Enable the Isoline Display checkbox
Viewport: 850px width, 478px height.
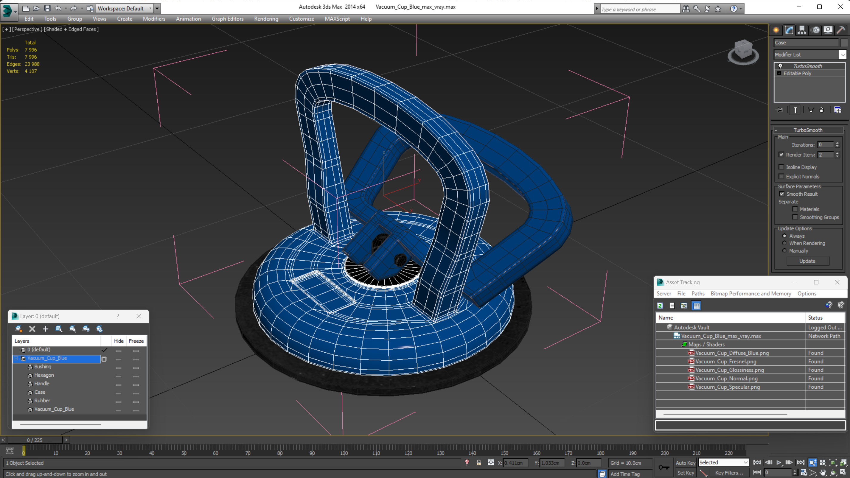(x=781, y=167)
